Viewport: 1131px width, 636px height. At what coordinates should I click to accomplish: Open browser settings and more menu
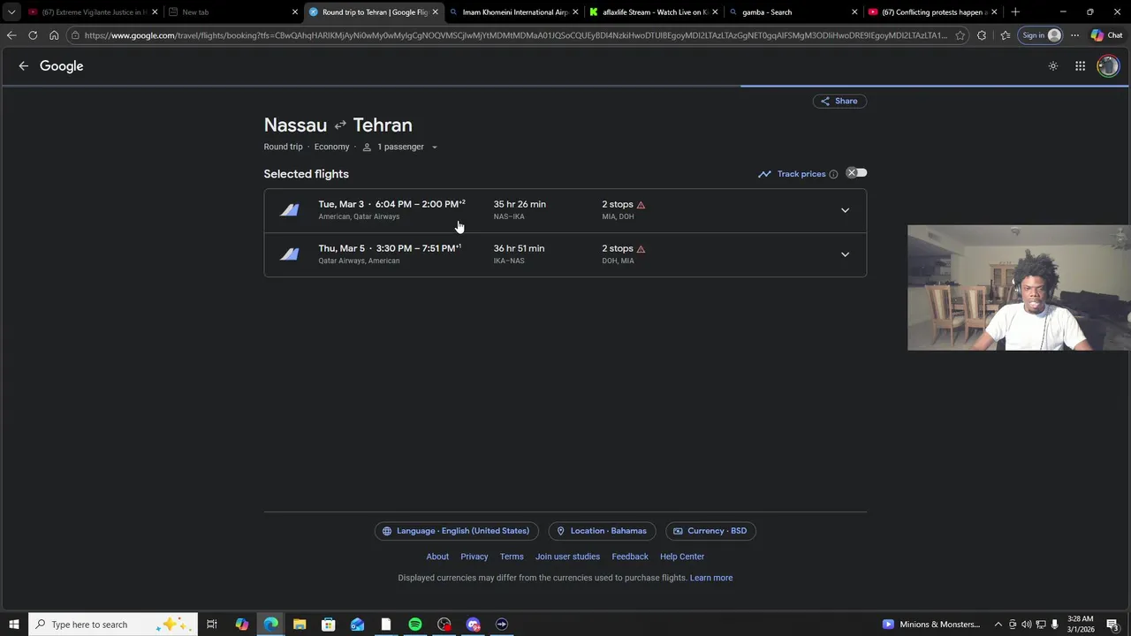pyautogui.click(x=1074, y=35)
